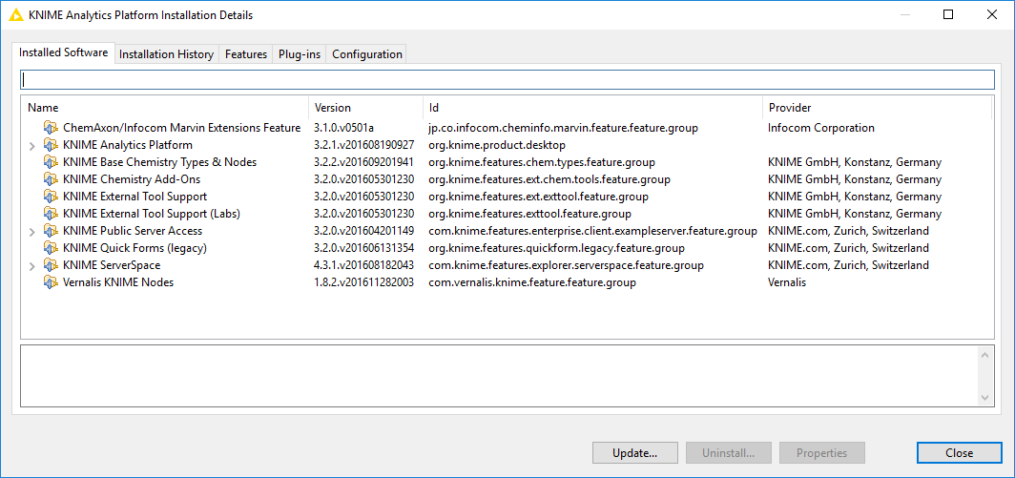Click version 3.1.0.v0501a
The width and height of the screenshot is (1015, 478).
coord(343,128)
